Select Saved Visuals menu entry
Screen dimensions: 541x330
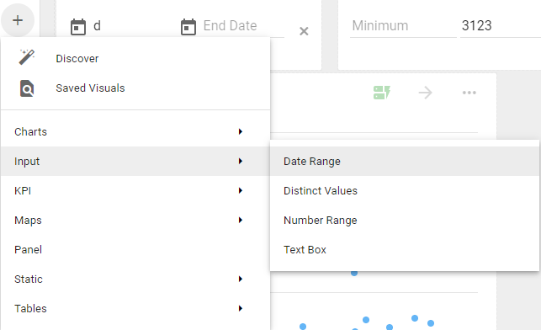click(x=135, y=88)
